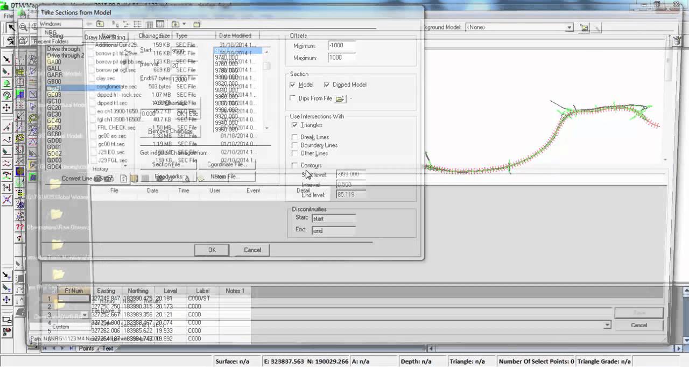Click 'Triangle Grade: n/a' in status bar

pos(604,361)
